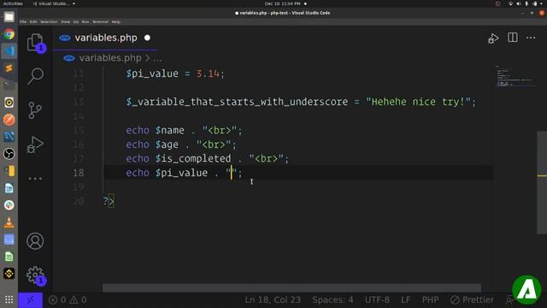This screenshot has width=547, height=308.
Task: Open OBS Studio from the dock
Action: pyautogui.click(x=9, y=154)
